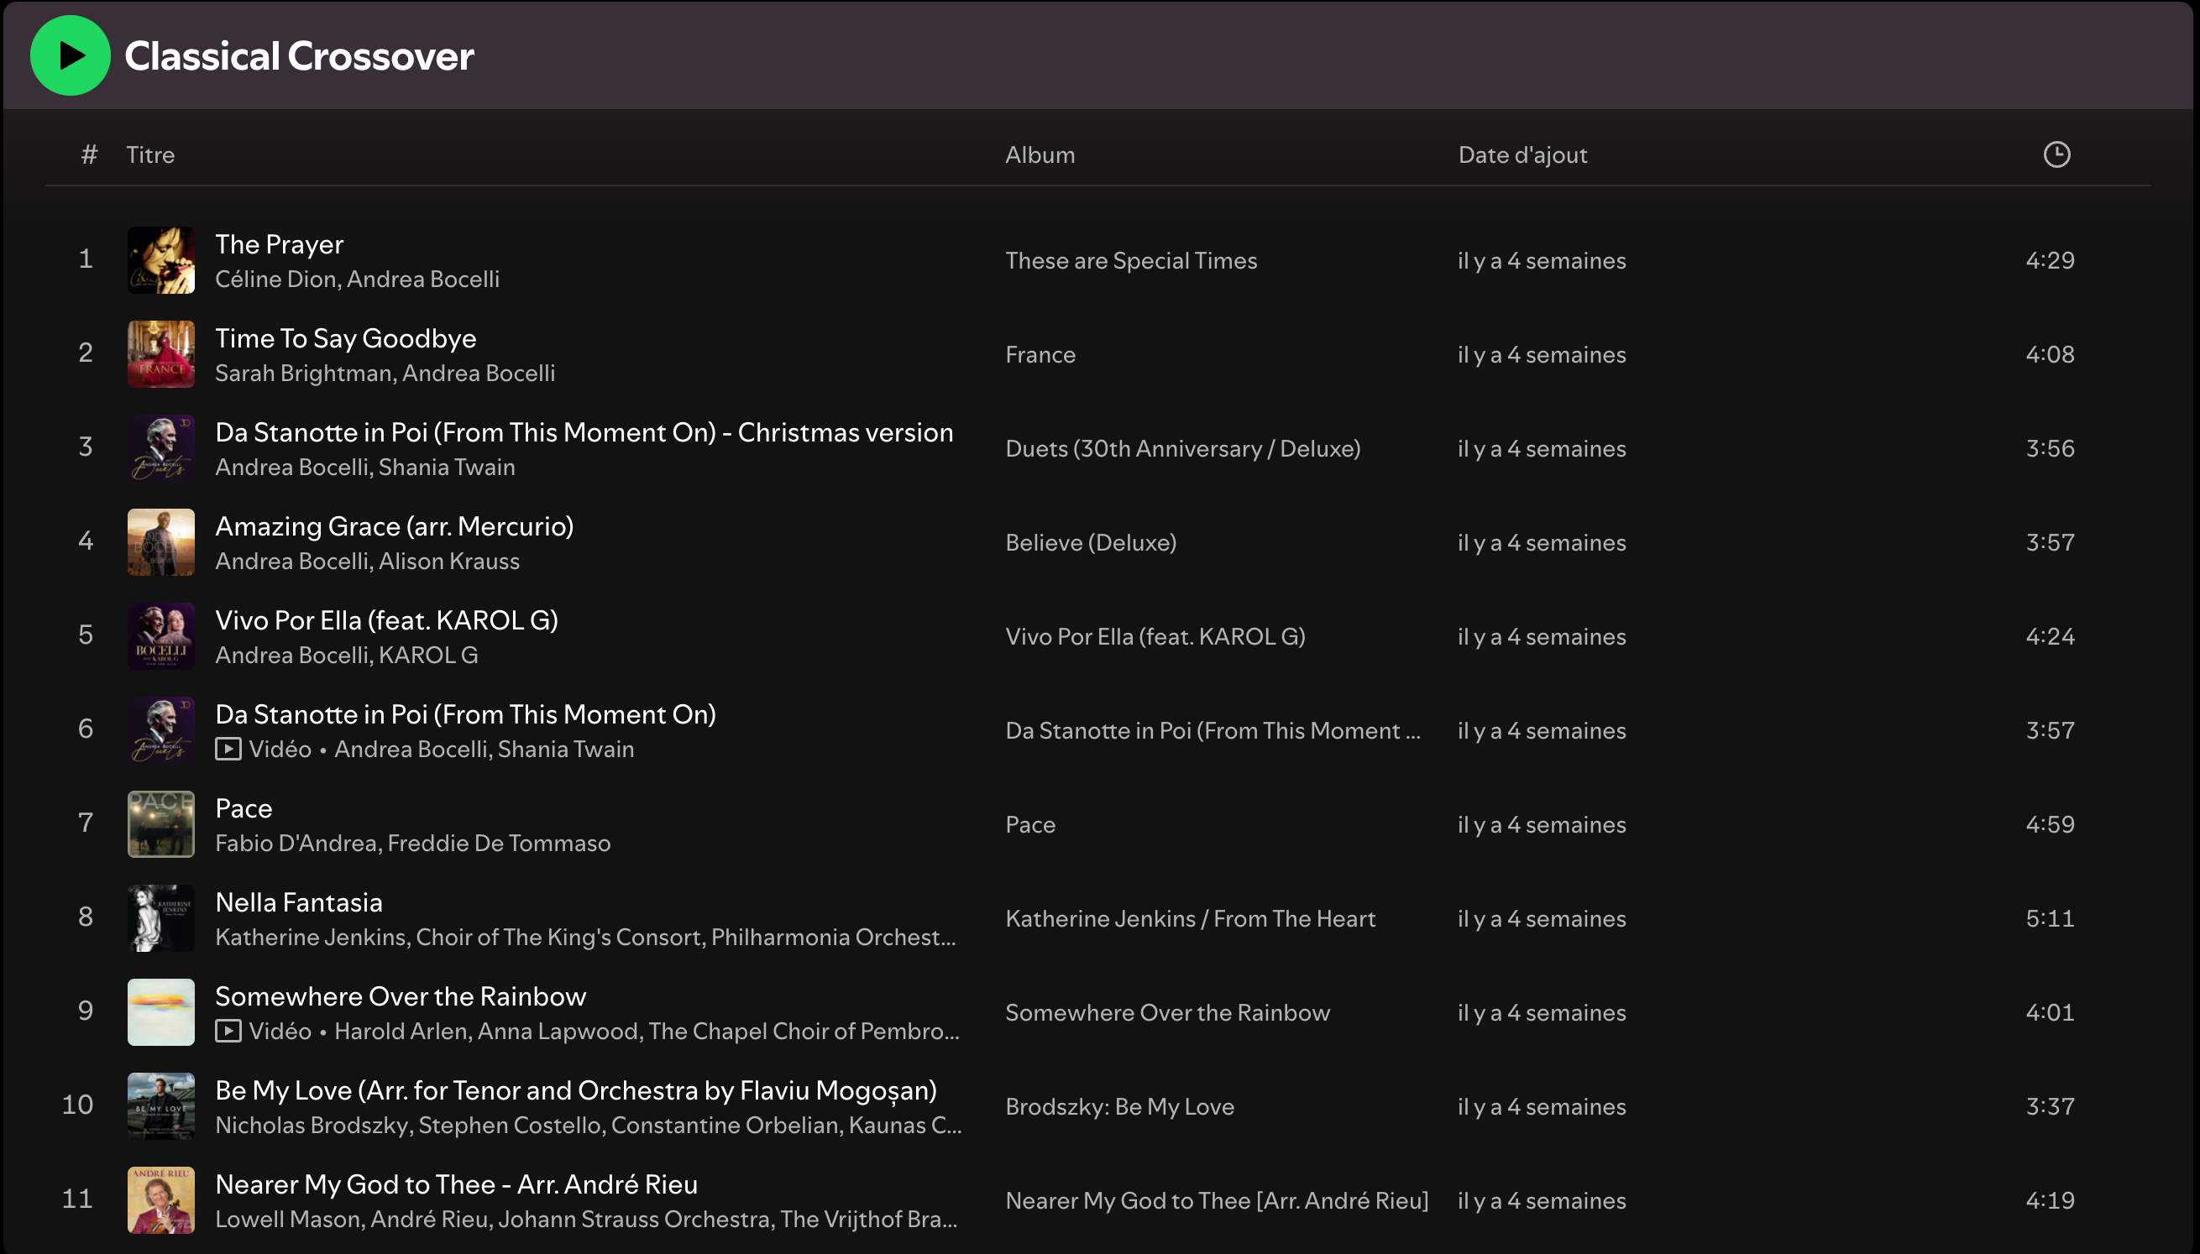This screenshot has height=1254, width=2200.
Task: Click Nella Fantasia cover art
Action: pos(161,918)
